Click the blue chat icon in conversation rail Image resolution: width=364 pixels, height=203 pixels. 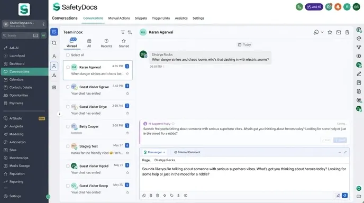(x=54, y=32)
